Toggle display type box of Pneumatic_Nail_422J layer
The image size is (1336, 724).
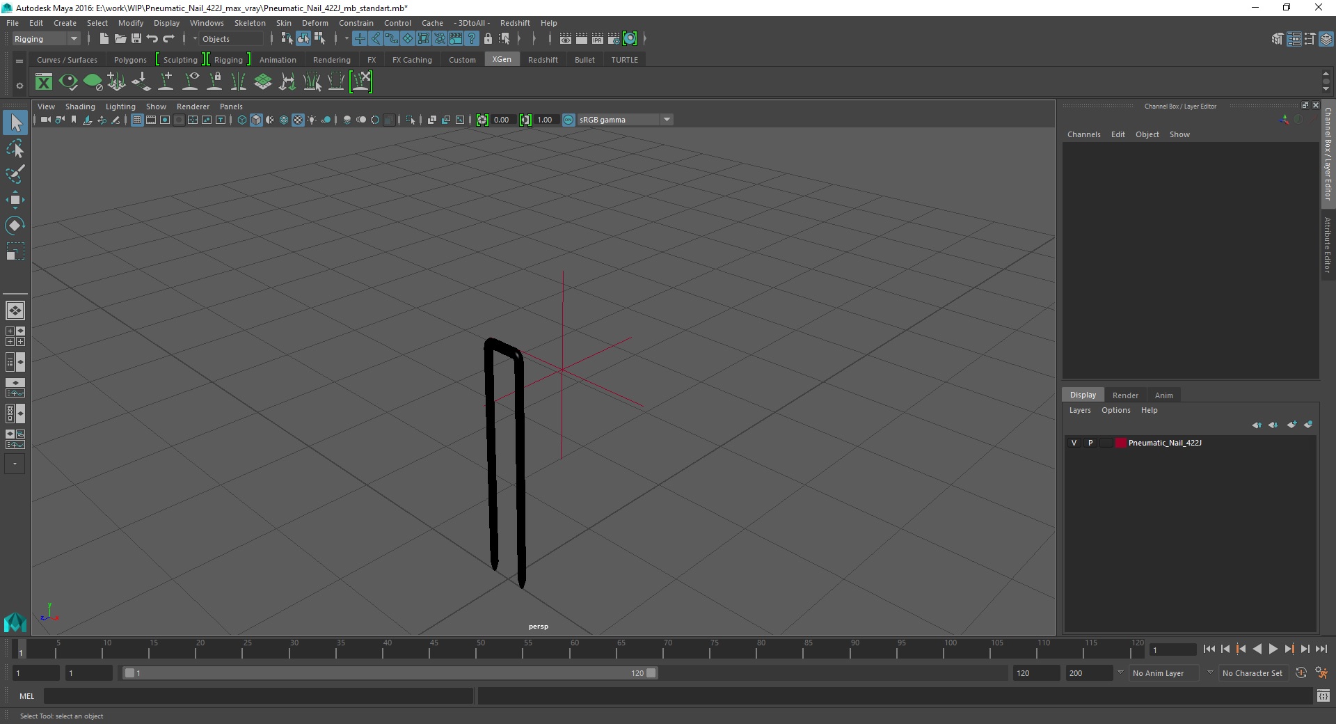(x=1106, y=443)
